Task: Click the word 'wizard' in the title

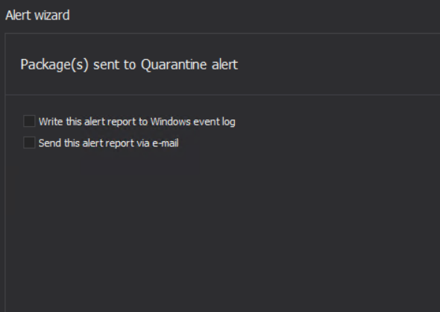Action: click(51, 15)
